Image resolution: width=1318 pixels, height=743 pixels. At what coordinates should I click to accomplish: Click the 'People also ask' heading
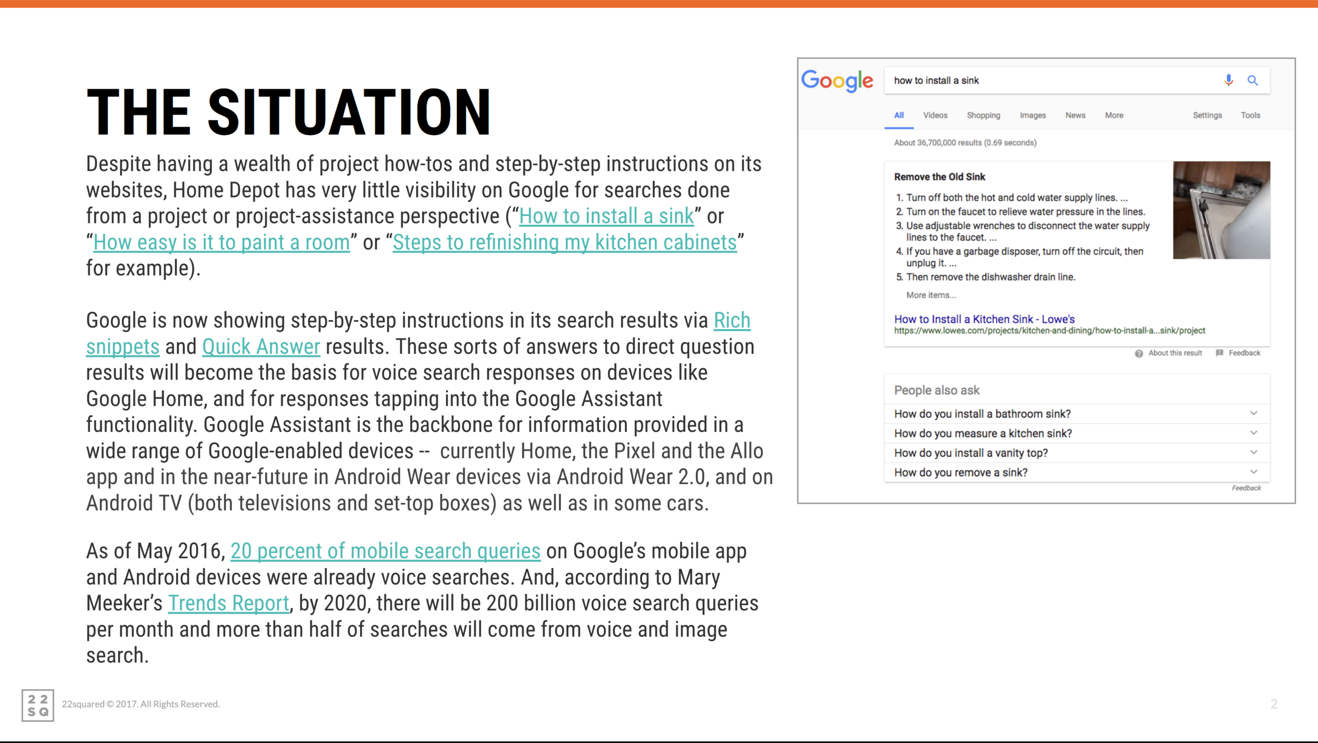pos(936,390)
